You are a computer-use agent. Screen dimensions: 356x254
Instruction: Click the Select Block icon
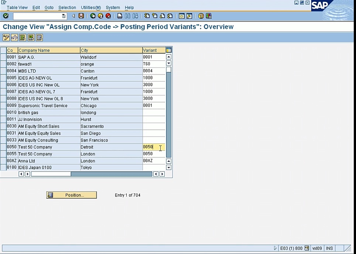pyautogui.click(x=31, y=38)
